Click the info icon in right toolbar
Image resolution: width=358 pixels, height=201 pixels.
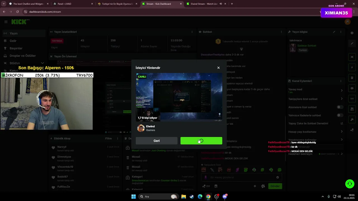pos(352,33)
